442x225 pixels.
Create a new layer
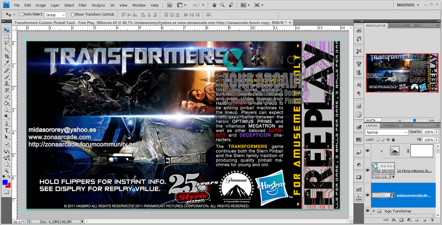[x=424, y=220]
